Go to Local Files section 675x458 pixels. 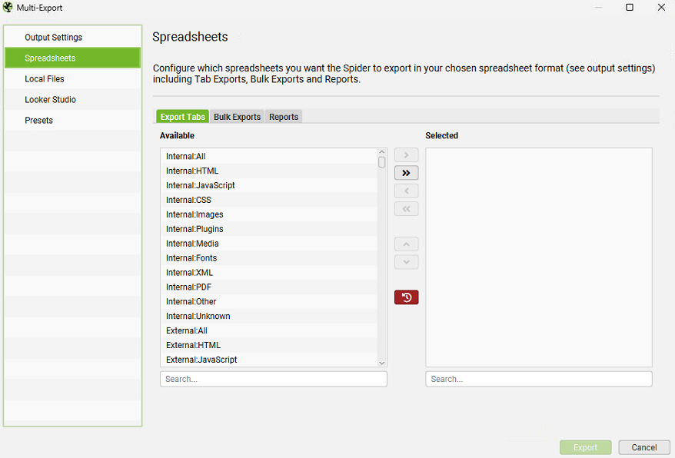tap(45, 79)
